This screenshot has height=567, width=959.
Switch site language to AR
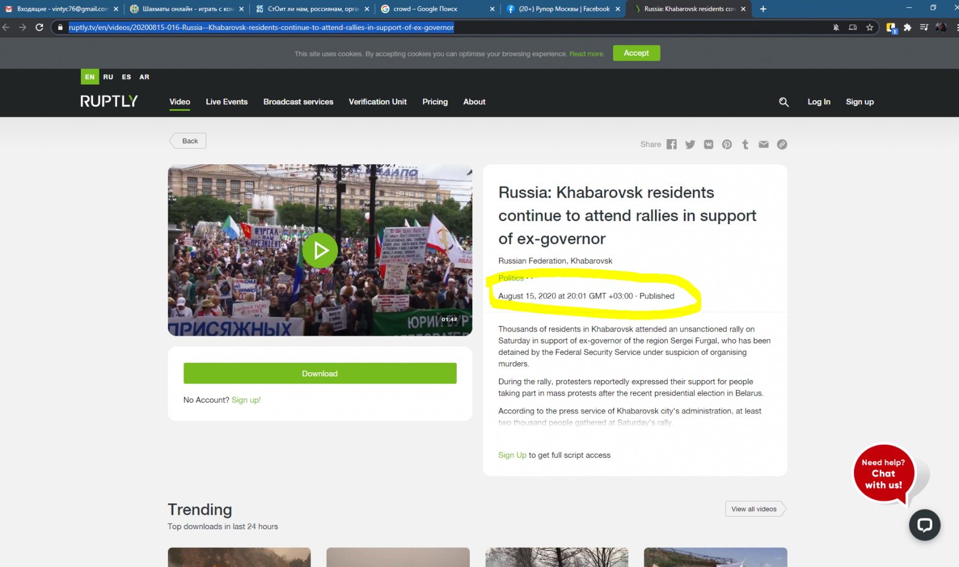[x=144, y=77]
